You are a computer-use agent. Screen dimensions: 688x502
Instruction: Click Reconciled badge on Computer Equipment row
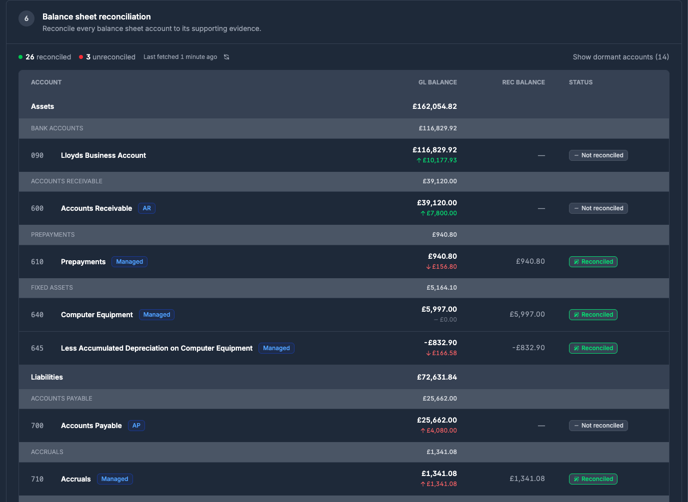(x=593, y=315)
